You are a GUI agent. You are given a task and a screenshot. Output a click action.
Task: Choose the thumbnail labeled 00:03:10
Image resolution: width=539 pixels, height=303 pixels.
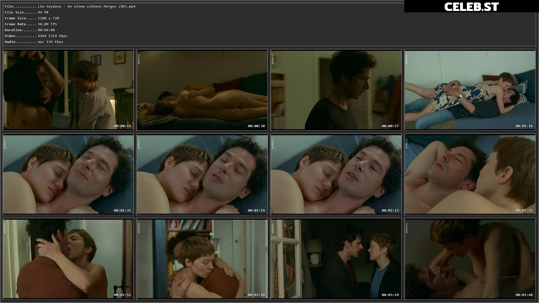coord(202,259)
